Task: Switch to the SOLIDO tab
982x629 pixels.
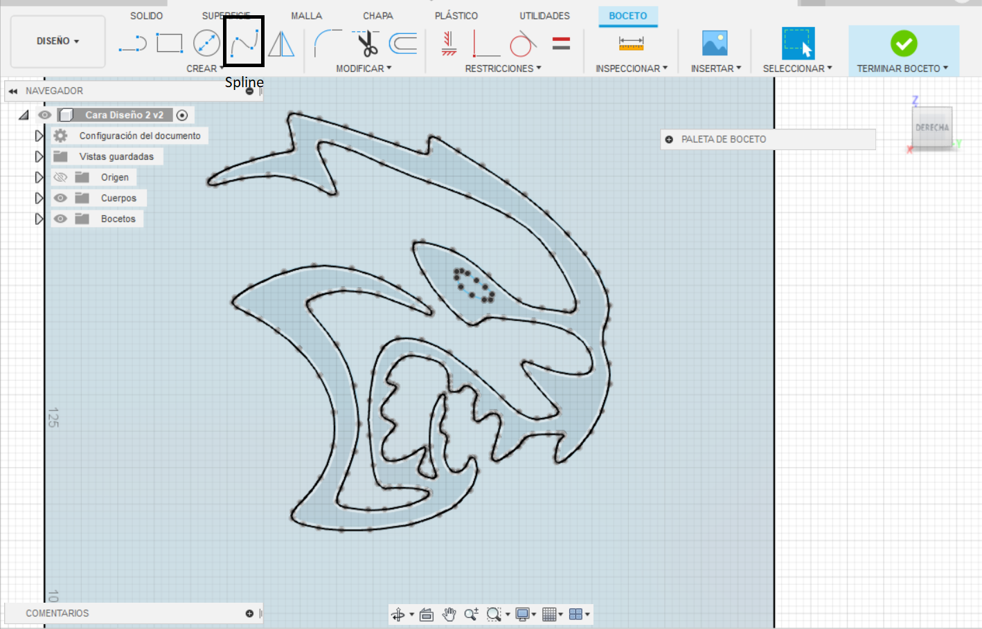Action: click(147, 16)
